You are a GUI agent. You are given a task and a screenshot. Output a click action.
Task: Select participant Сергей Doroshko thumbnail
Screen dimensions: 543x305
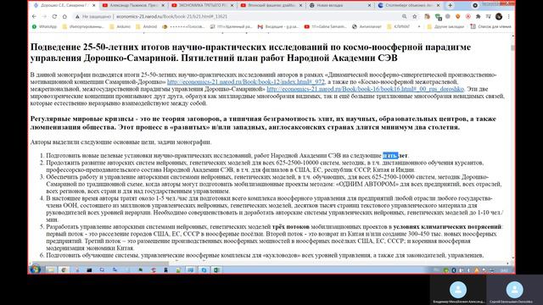(515, 290)
